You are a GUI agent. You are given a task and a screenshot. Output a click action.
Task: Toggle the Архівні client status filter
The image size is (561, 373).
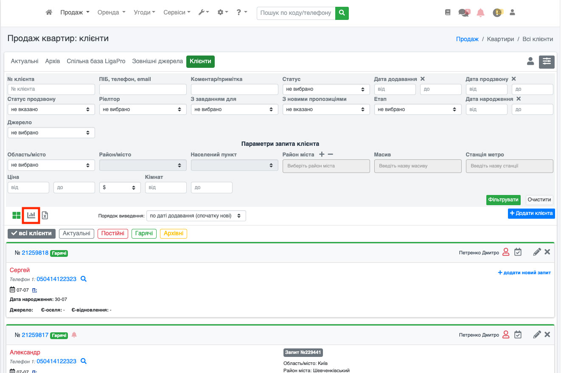[173, 234]
